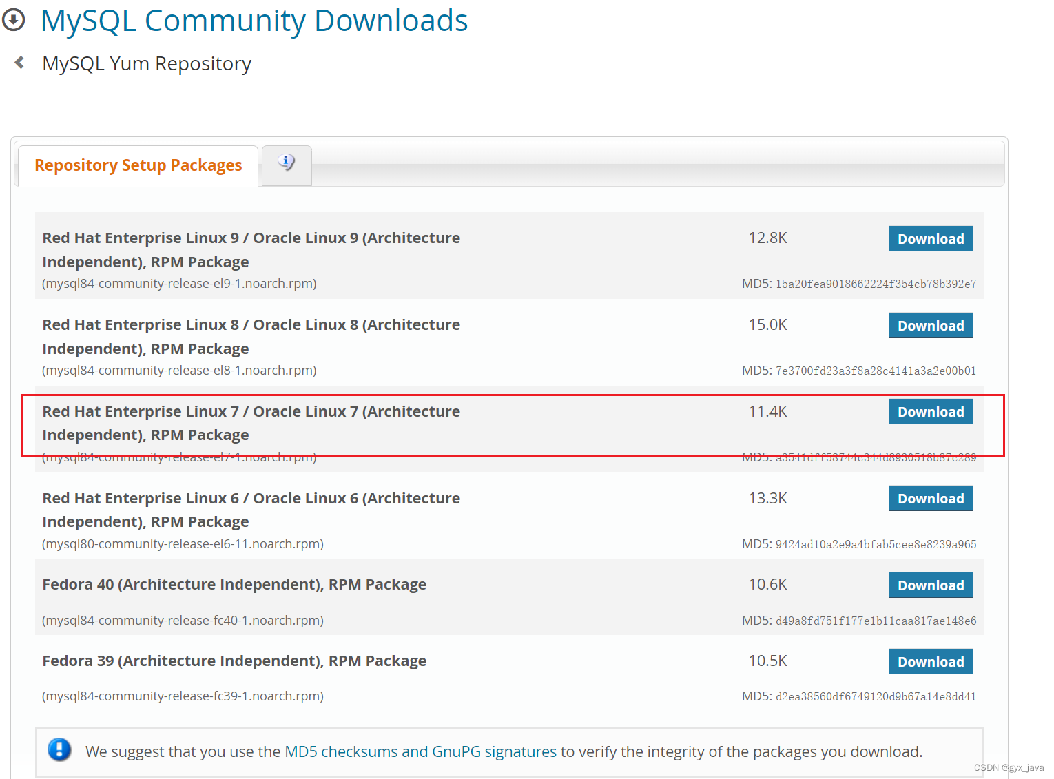Screen dimensions: 1054x779
Task: Click the Red Hat Enterprise Linux 9 package title
Action: point(251,250)
